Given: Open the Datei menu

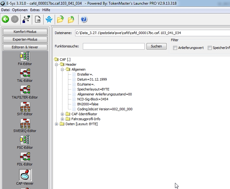Looking at the screenshot, I should [x=6, y=10].
